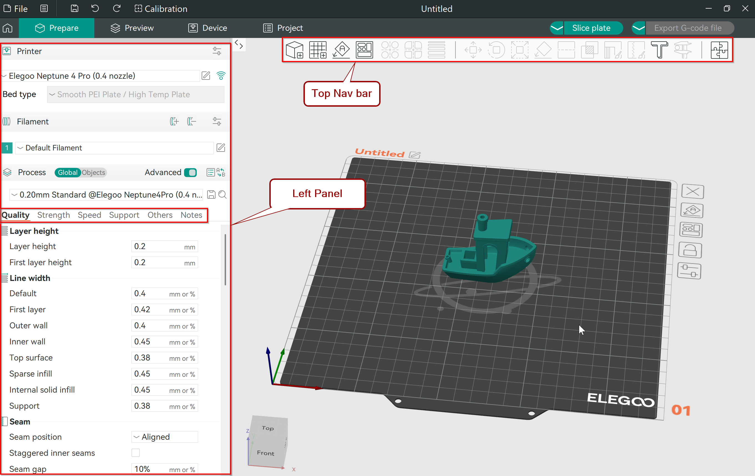Viewport: 755px width, 476px height.
Task: Select the Cut tool in toolbar
Action: tap(566, 50)
